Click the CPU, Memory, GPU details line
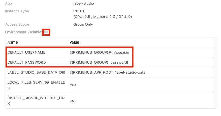This screenshot has width=221, height=116. (103, 17)
